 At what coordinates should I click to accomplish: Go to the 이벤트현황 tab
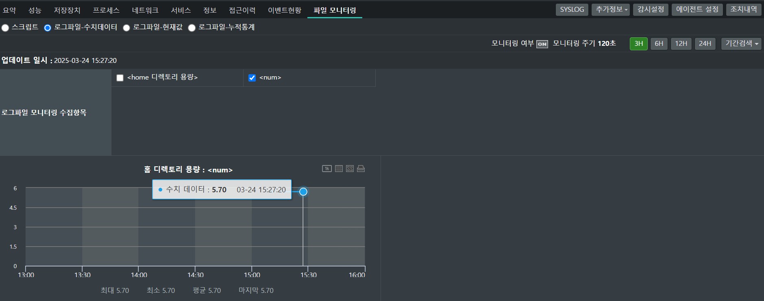(x=284, y=10)
